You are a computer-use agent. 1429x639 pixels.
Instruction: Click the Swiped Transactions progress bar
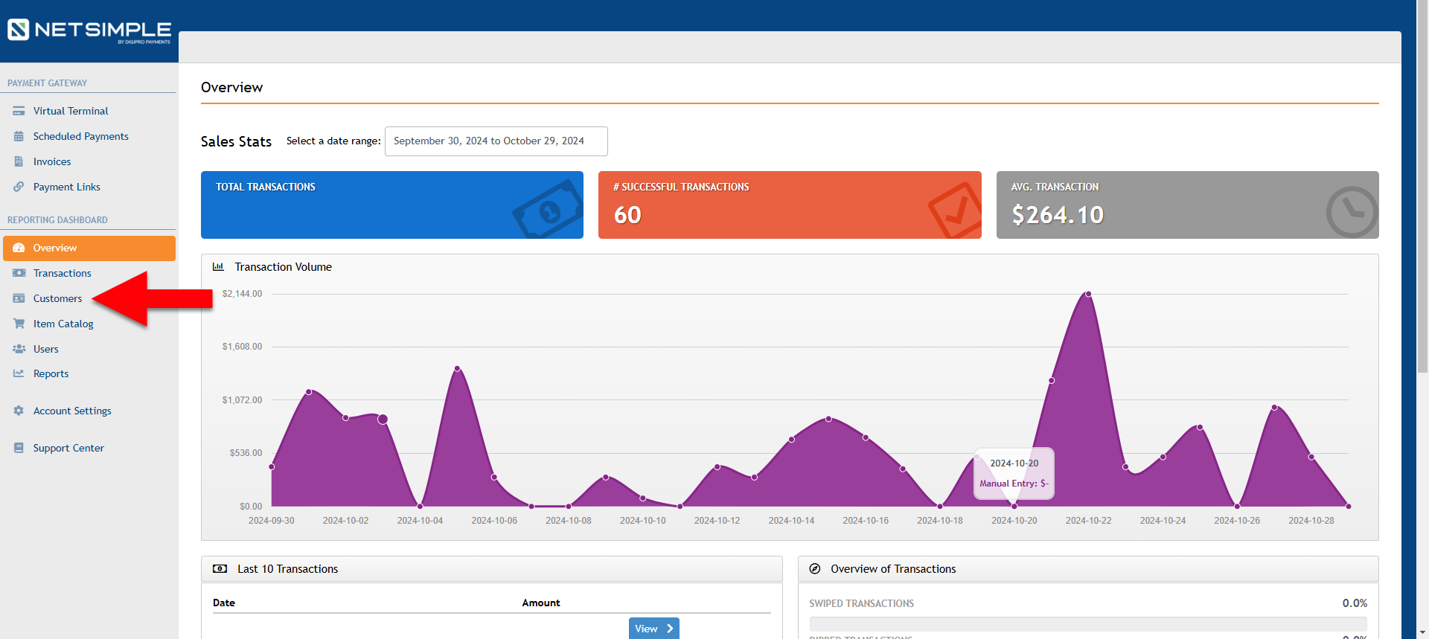[x=1088, y=624]
